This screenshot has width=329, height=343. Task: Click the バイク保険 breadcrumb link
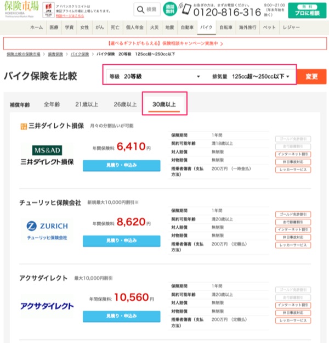coord(80,54)
